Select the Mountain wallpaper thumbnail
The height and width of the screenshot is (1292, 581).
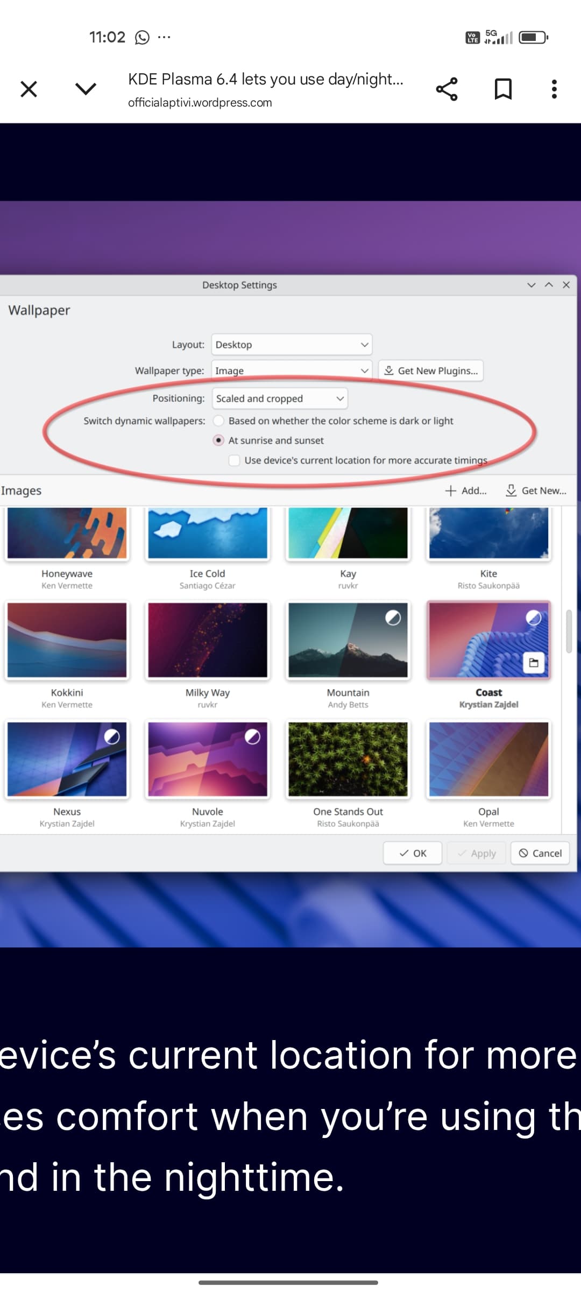(348, 640)
